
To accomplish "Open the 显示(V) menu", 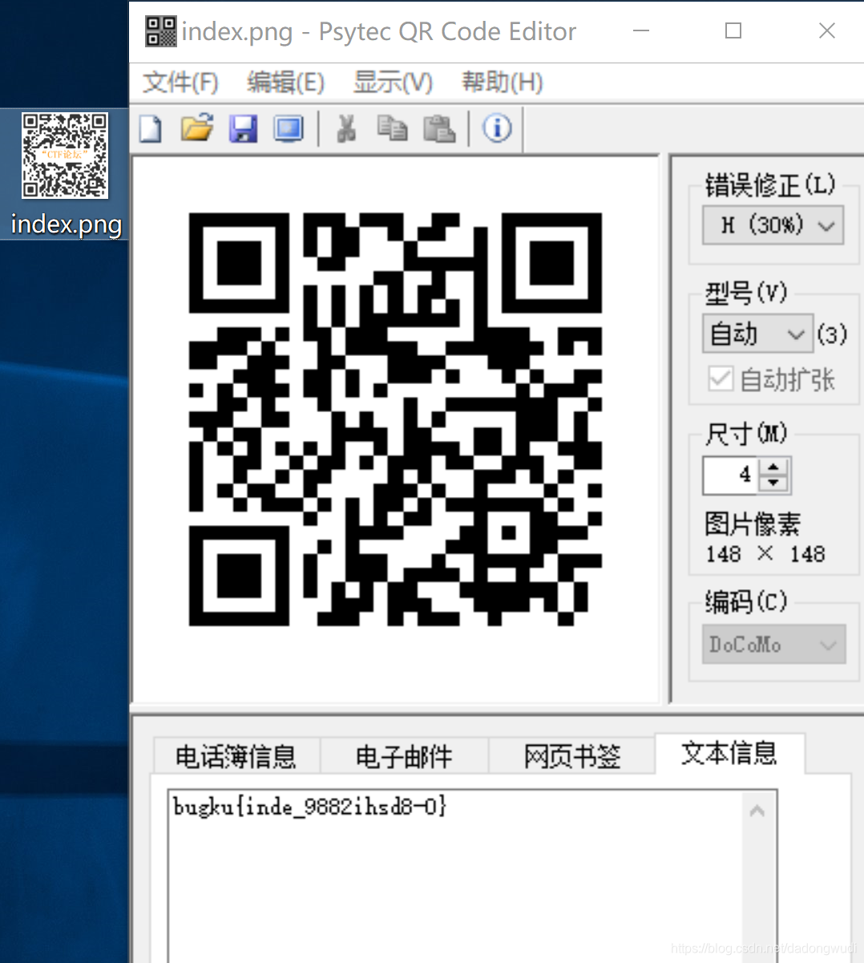I will [x=393, y=82].
